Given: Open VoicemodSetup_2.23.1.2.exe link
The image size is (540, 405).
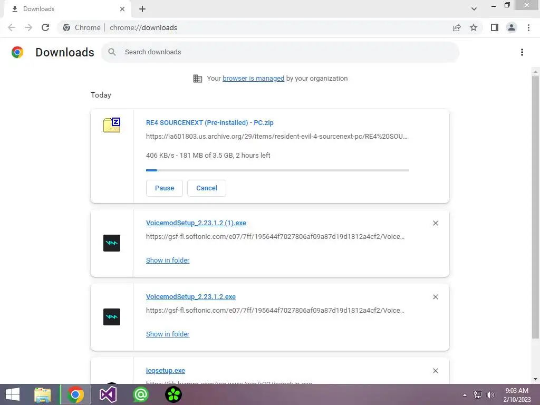Looking at the screenshot, I should pyautogui.click(x=191, y=296).
